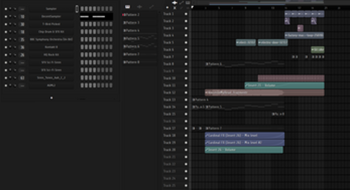
Task: Toggle mute dot on Track 25
Action: point(186,185)
